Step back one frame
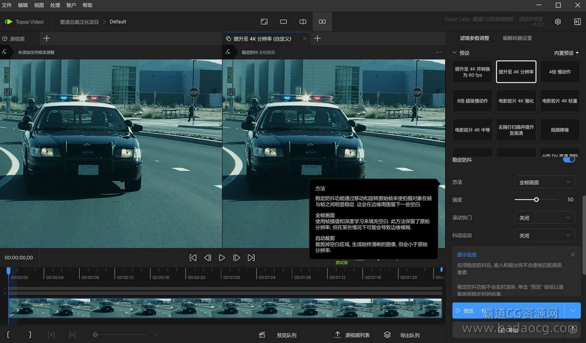 (x=208, y=258)
